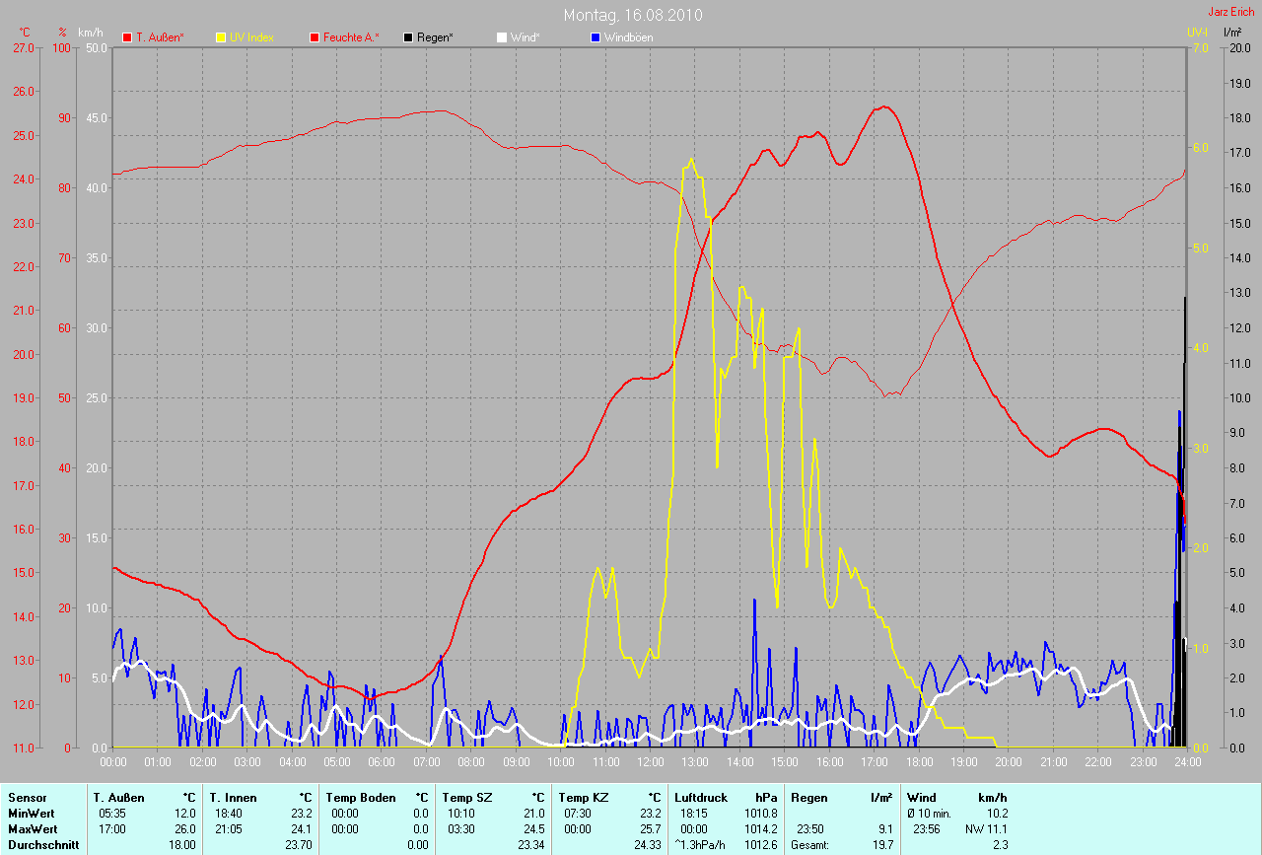Select the 'Regen*' legend label
The image size is (1262, 855).
click(436, 37)
